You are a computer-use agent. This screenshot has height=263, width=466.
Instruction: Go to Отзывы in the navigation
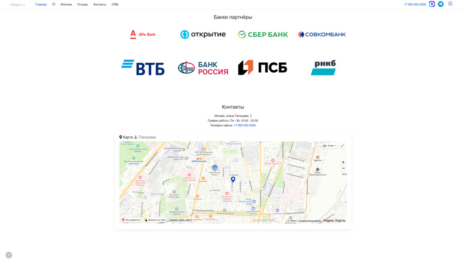pos(82,5)
